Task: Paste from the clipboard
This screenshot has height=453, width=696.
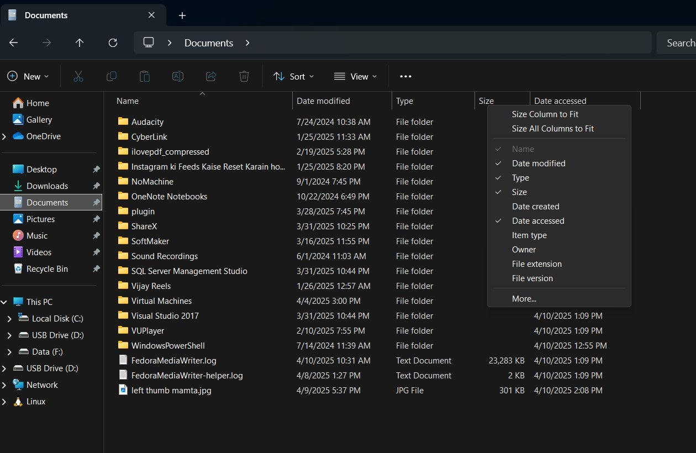Action: pyautogui.click(x=144, y=76)
